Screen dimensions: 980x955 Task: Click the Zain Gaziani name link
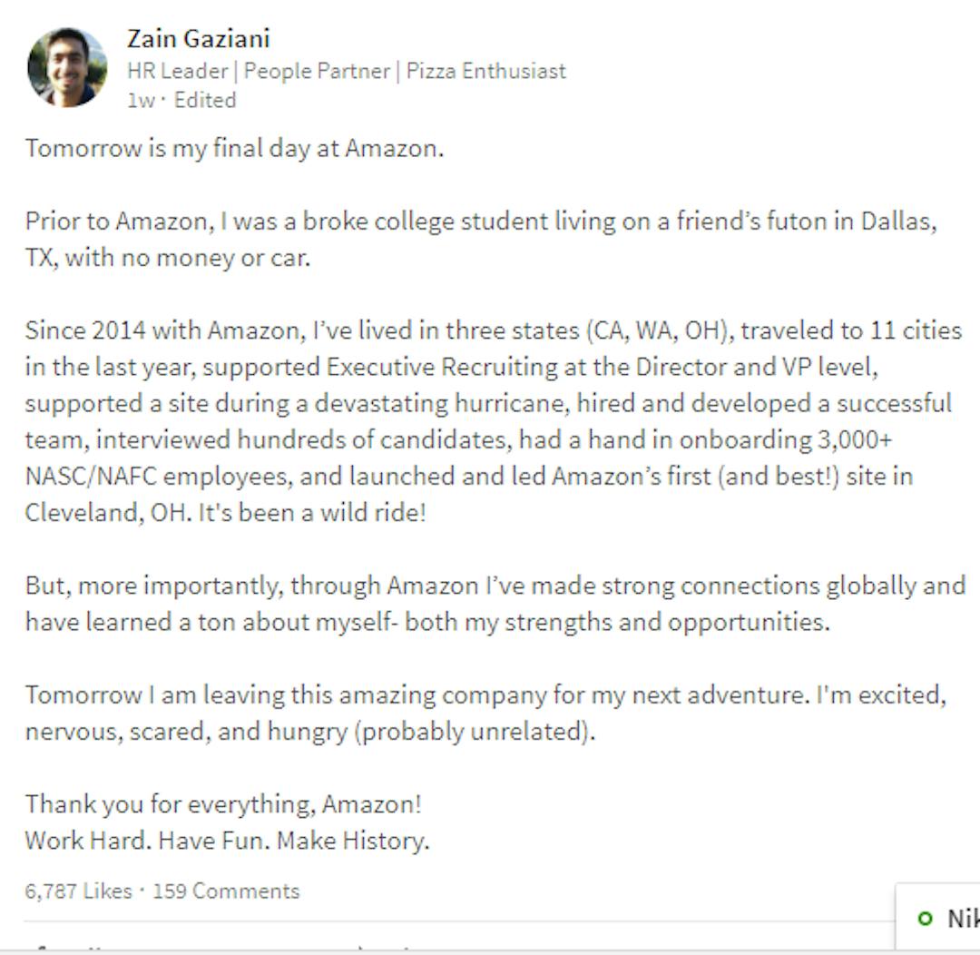pos(198,39)
